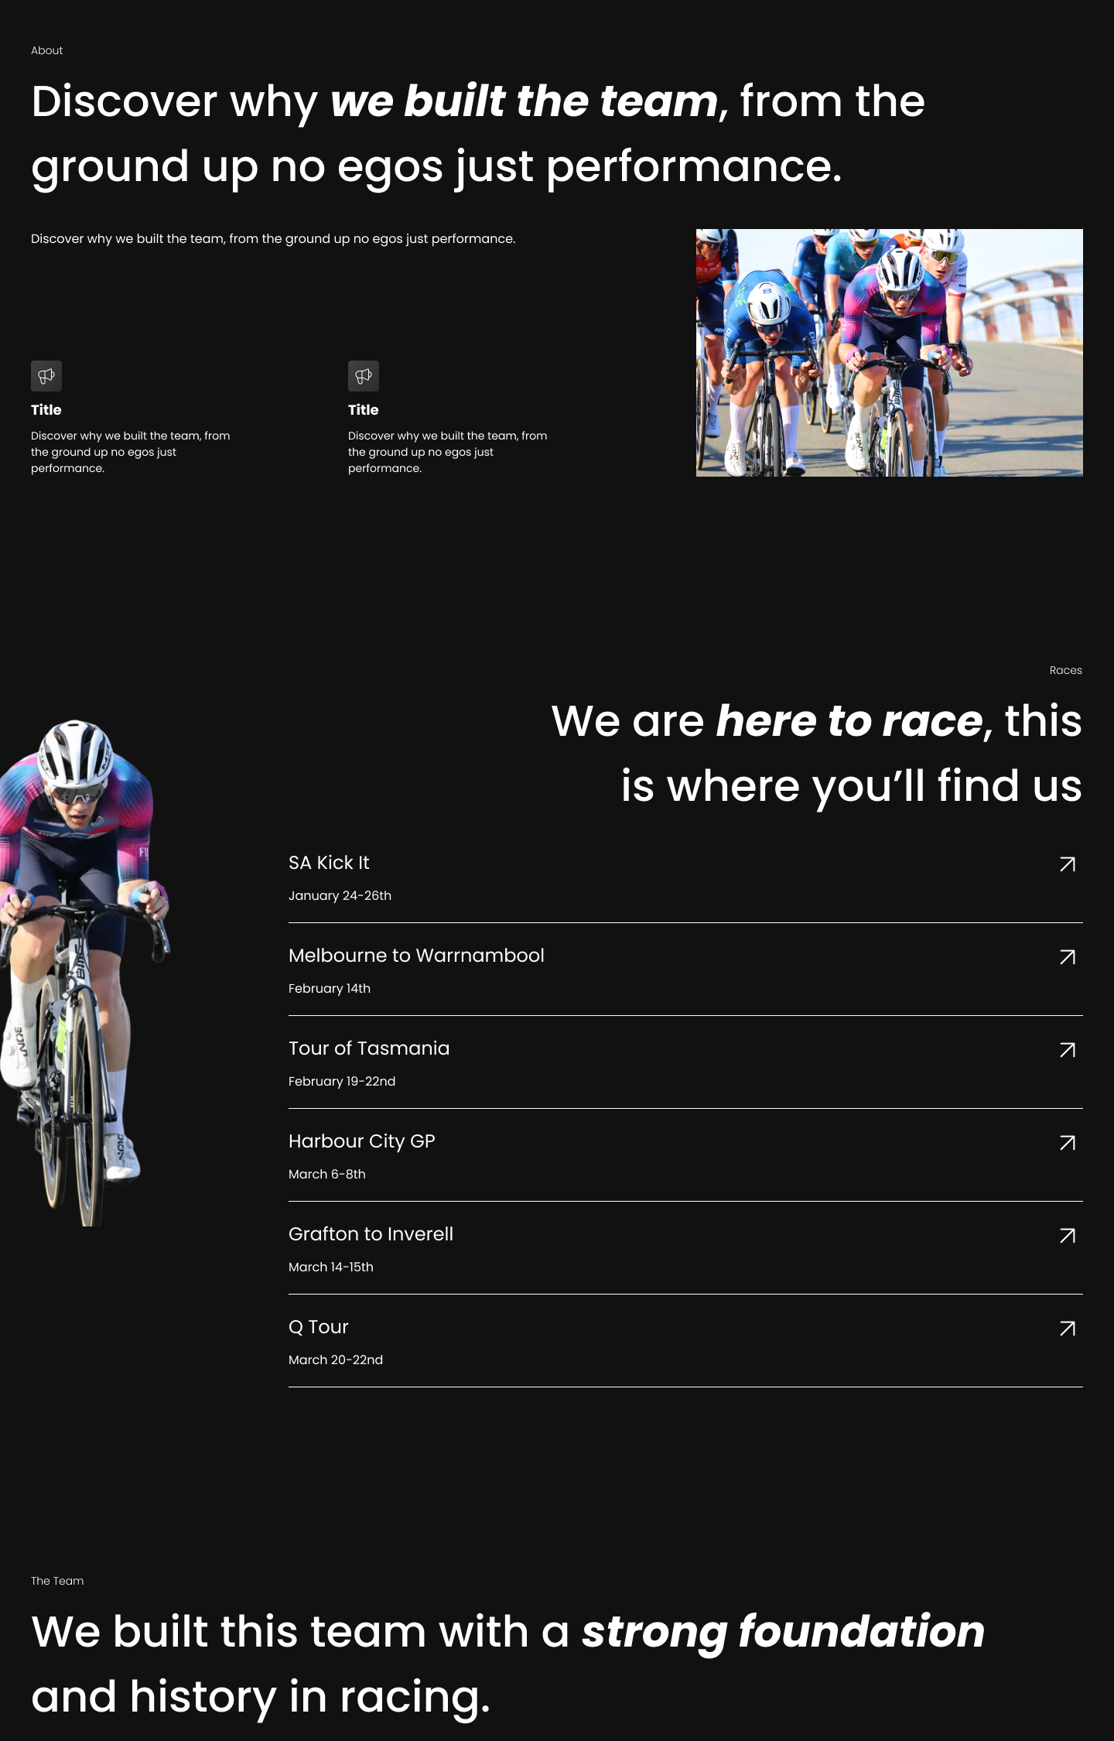Click the arrow icon beside SA Kick It
1114x1741 pixels.
point(1068,864)
